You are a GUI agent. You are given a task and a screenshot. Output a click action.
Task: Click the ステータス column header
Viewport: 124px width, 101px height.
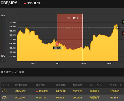click(x=96, y=85)
